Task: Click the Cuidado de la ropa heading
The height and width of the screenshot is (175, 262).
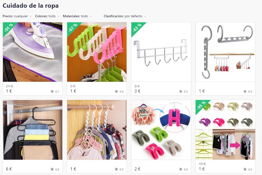Action: click(31, 6)
